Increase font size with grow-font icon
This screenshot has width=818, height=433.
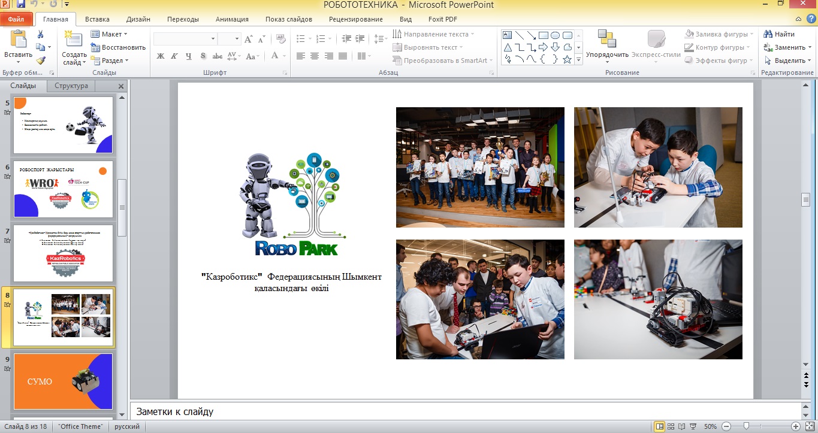tap(249, 39)
